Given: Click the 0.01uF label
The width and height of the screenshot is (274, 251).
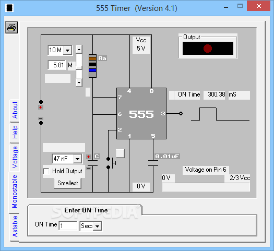Looking at the screenshot, I should 167,156.
